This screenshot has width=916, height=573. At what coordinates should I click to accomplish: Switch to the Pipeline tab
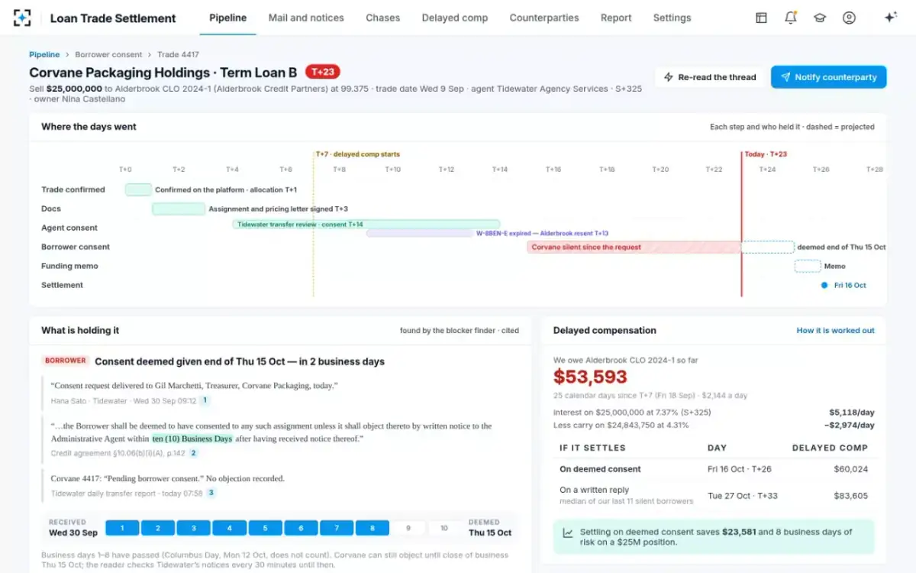(227, 18)
